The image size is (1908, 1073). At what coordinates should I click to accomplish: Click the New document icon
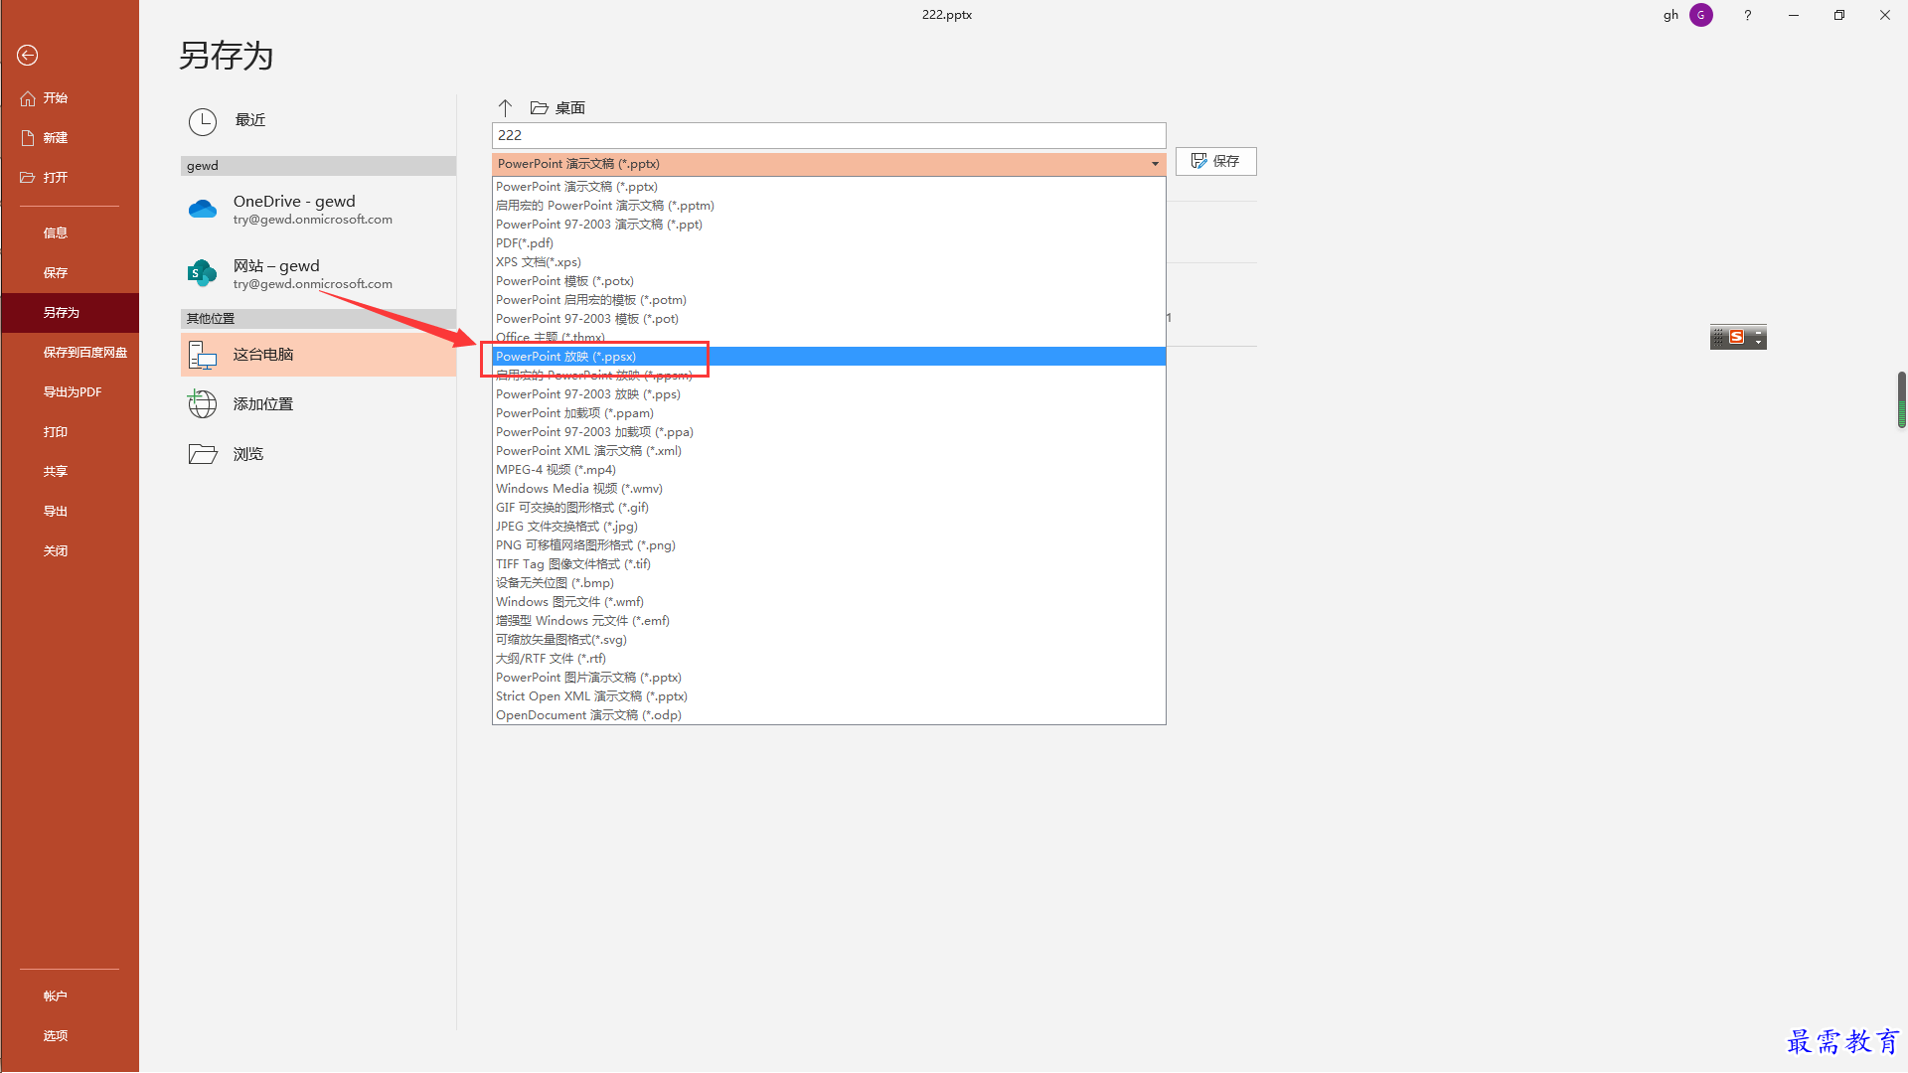click(28, 138)
